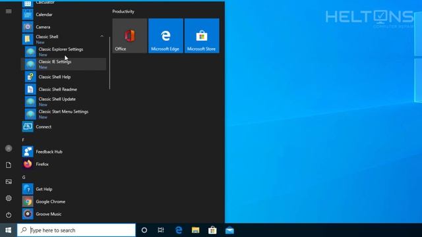Image resolution: width=422 pixels, height=237 pixels.
Task: Click the Power button in Start sidebar
Action: [9, 215]
